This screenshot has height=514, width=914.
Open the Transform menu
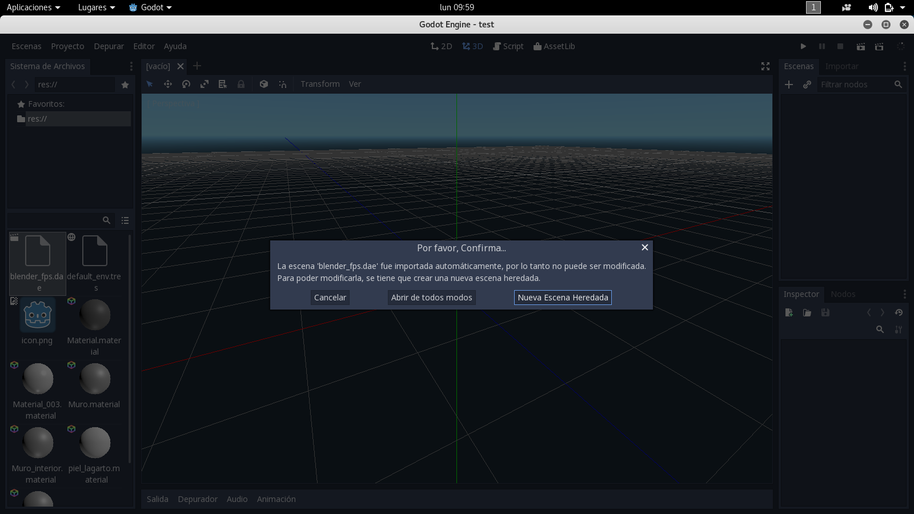click(320, 84)
